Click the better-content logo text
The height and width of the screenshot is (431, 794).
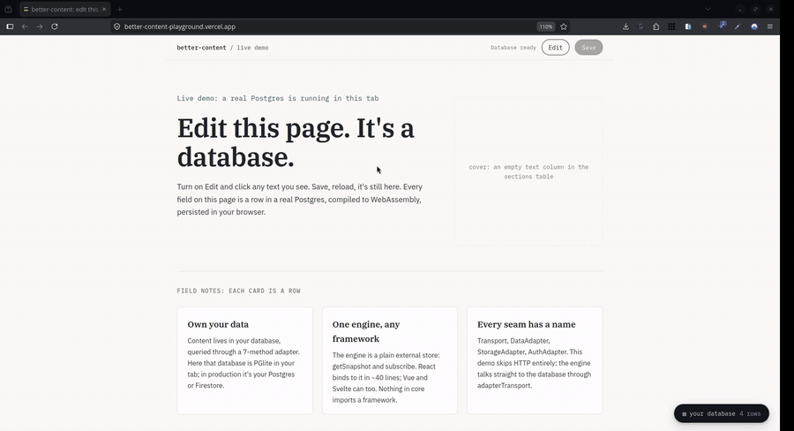pos(201,48)
